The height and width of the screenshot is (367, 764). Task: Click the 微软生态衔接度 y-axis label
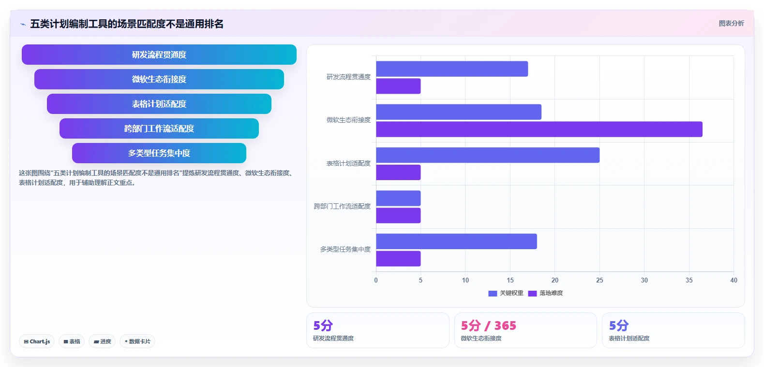click(348, 120)
